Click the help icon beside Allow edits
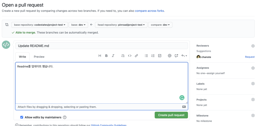This screenshot has height=126, width=263. [x=65, y=117]
